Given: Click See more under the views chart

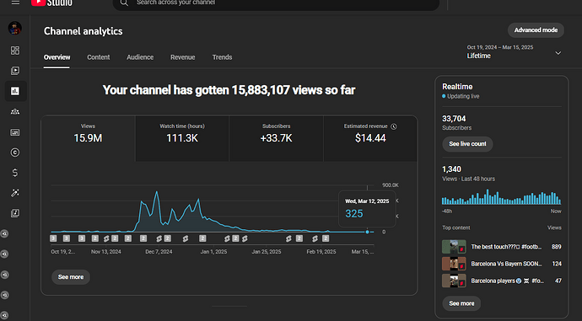Looking at the screenshot, I should click(71, 277).
